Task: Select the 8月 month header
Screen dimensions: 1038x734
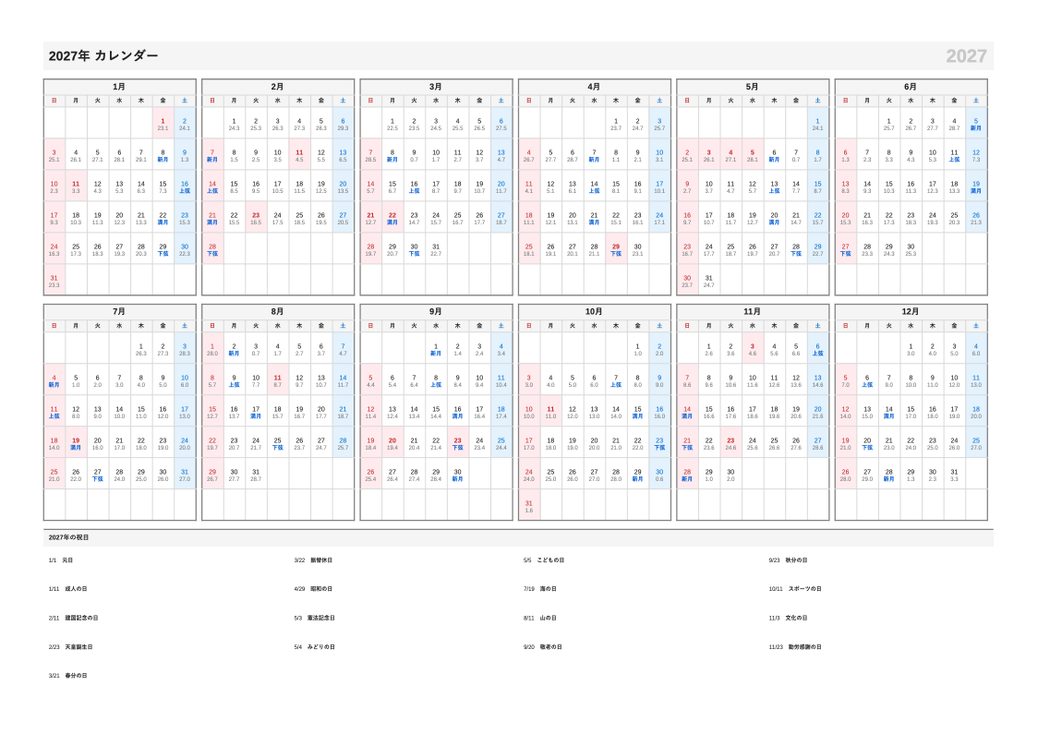Action: (x=277, y=312)
